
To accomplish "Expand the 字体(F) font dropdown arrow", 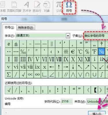I will click(x=68, y=36).
